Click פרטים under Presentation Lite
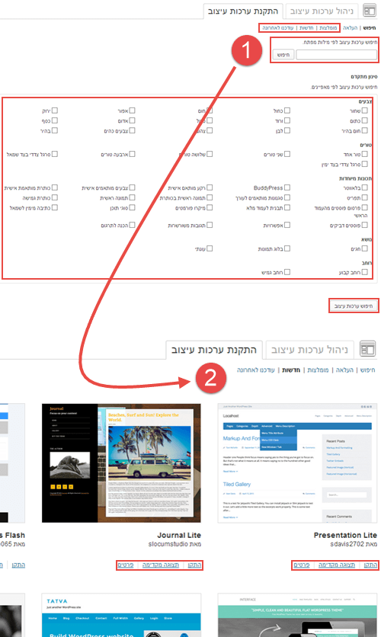The image size is (381, 637). tap(302, 565)
